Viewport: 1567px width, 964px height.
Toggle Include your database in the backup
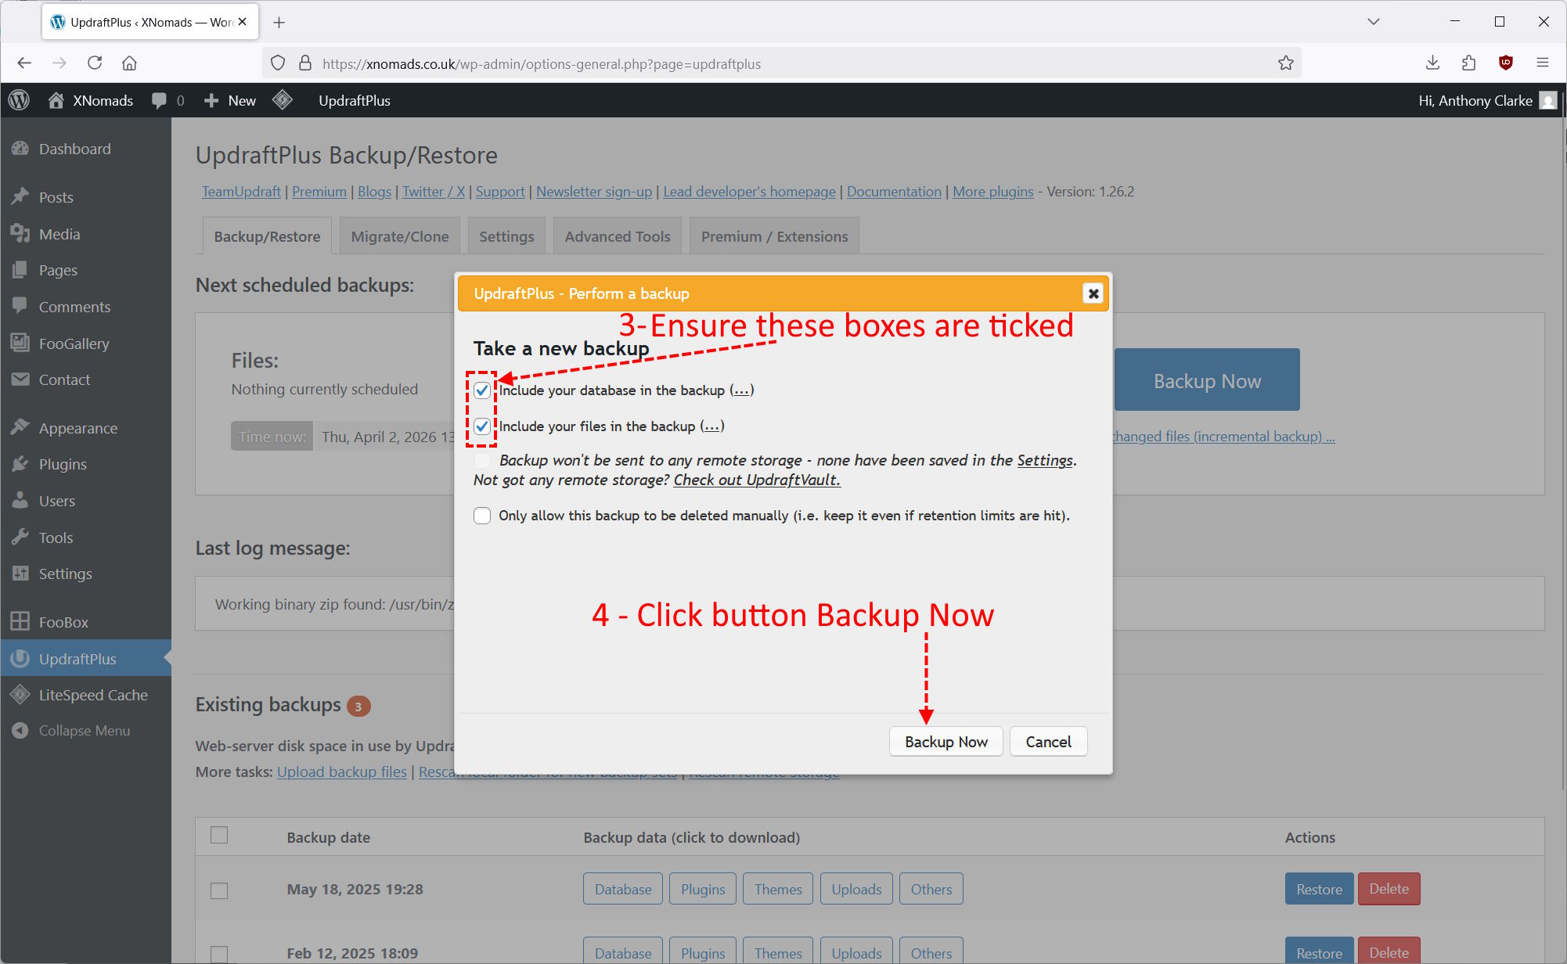click(x=482, y=390)
